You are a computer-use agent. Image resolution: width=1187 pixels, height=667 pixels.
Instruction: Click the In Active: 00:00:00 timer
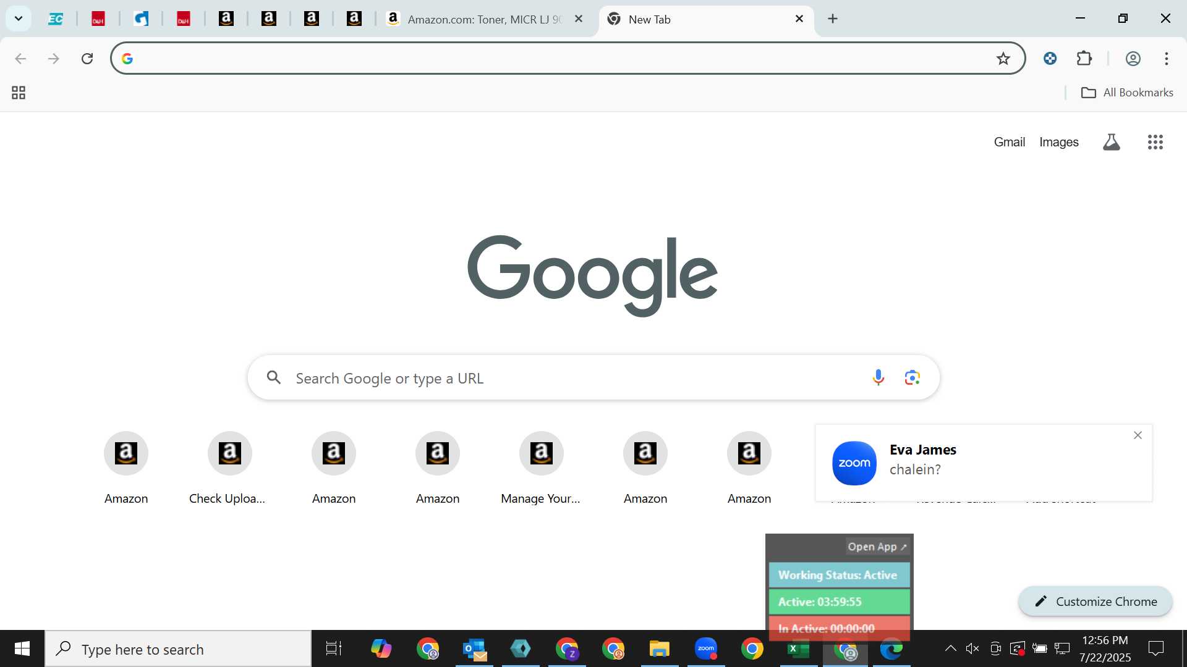(x=839, y=628)
